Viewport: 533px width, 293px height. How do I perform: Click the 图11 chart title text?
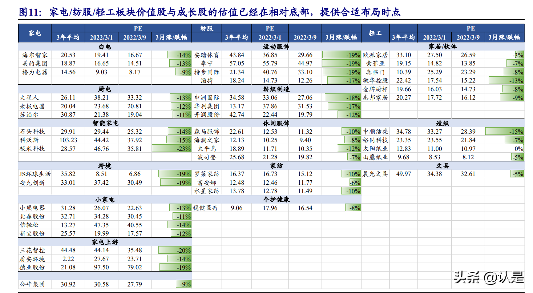28,11
